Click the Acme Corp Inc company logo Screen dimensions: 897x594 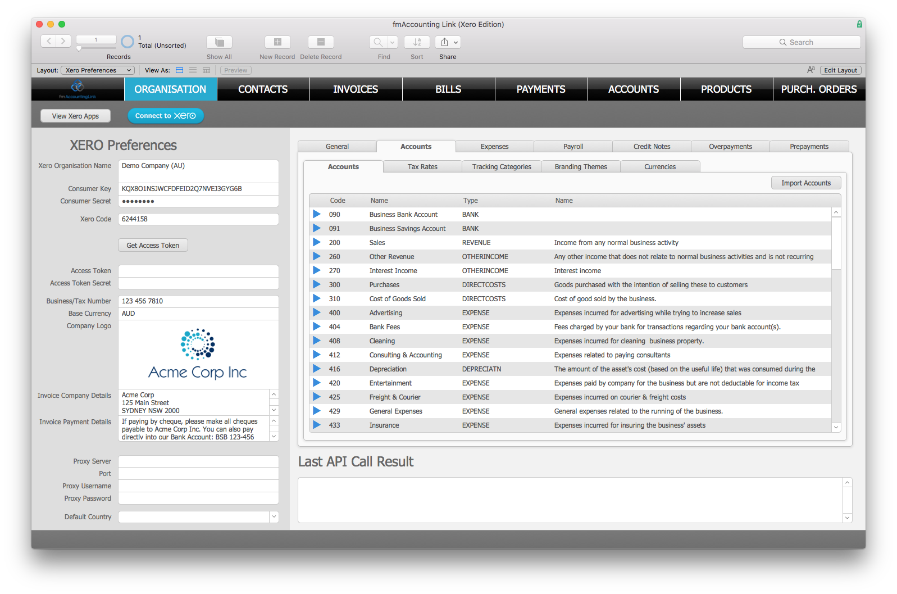[x=198, y=355]
